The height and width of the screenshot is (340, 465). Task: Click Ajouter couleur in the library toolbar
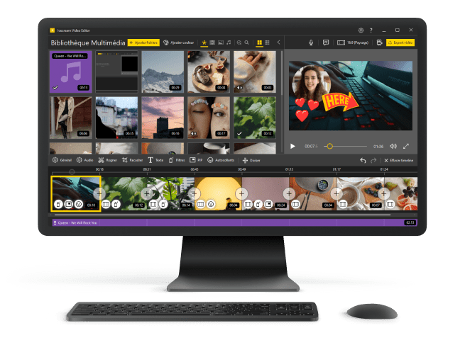click(179, 42)
